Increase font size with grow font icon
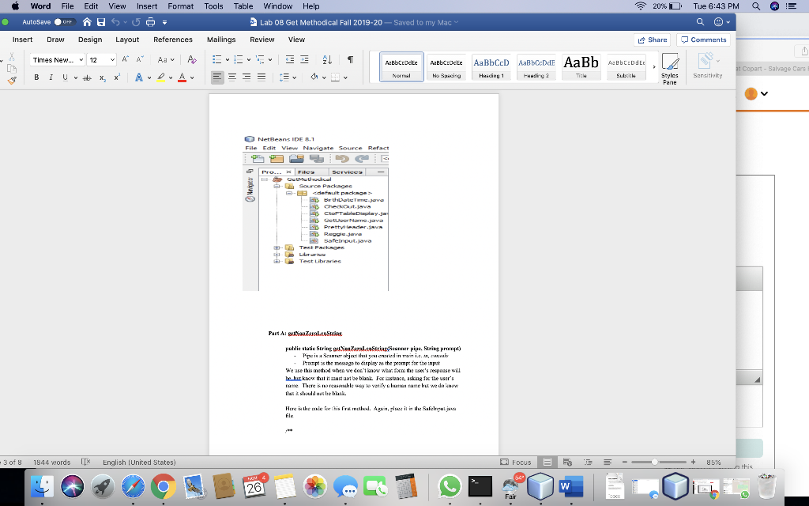Viewport: 809px width, 506px height. (x=126, y=60)
